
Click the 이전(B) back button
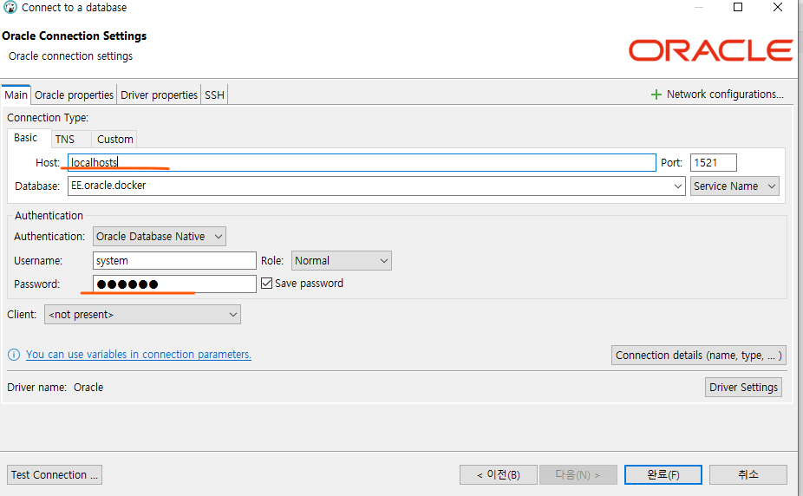499,474
